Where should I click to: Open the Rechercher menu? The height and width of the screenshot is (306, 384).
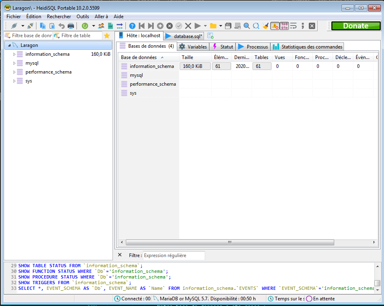coord(59,17)
